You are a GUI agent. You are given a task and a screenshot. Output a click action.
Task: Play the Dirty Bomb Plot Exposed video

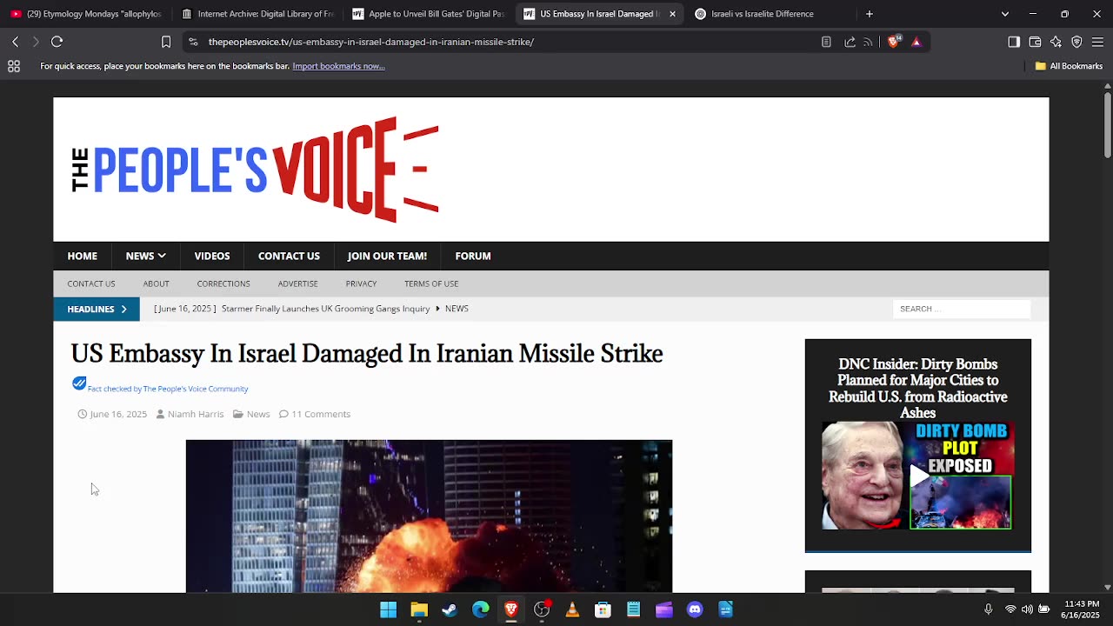(x=918, y=476)
